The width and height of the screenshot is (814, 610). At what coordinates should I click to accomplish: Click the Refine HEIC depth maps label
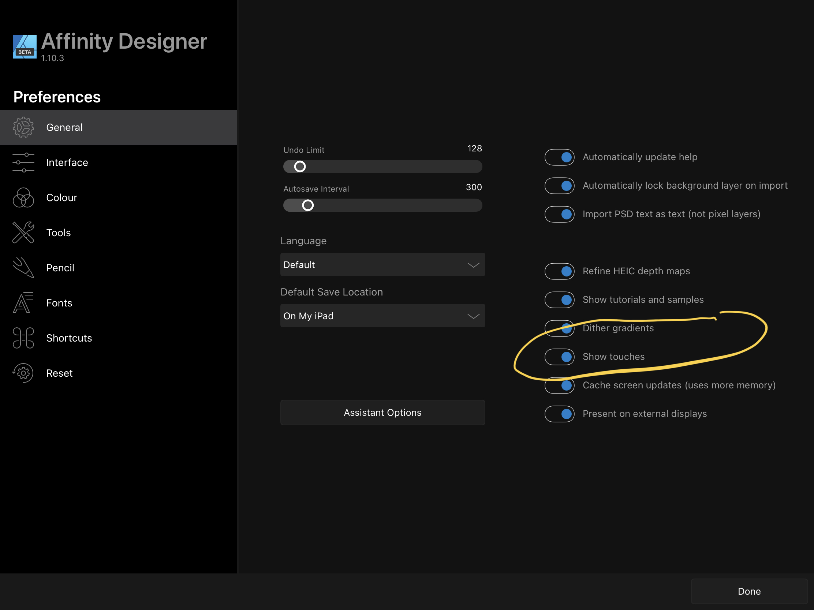(x=636, y=271)
